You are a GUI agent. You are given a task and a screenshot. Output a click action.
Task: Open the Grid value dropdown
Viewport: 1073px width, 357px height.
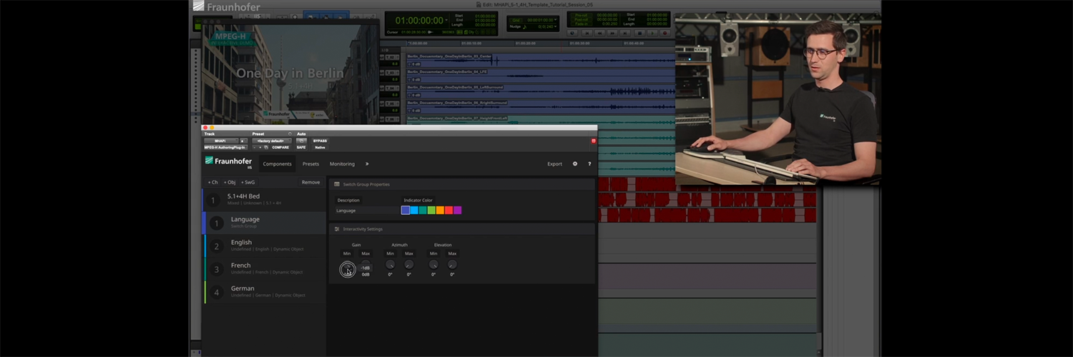point(555,19)
